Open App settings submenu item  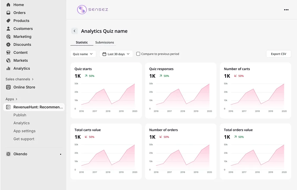tap(25, 131)
